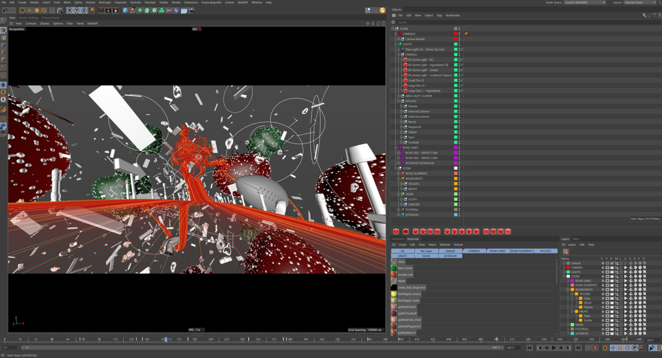
Task: Filter materials by ROAD ELEMENTS layer button
Action: [521, 251]
